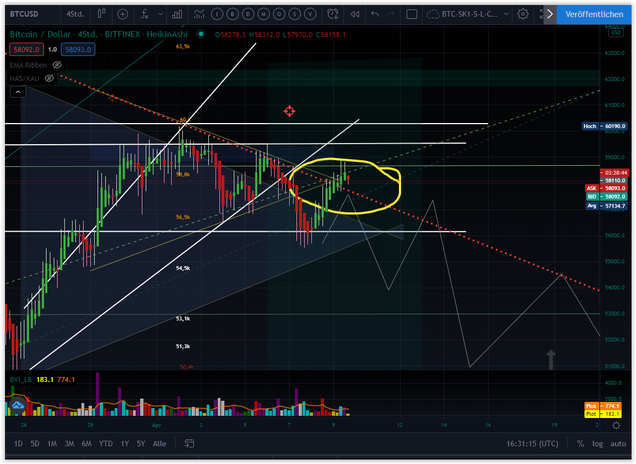636x464 pixels.
Task: Save the chart via the cloud icon
Action: coord(433,14)
